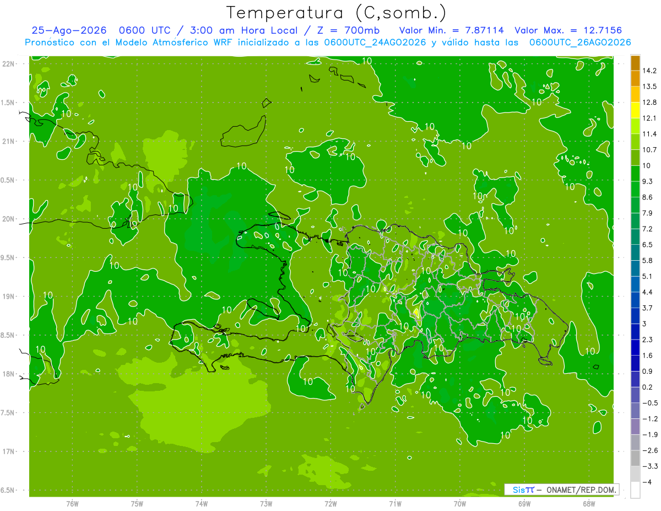Click initialization time '0600UTC_24AGO2026'
Image resolution: width=661 pixels, height=511 pixels.
tap(376, 42)
